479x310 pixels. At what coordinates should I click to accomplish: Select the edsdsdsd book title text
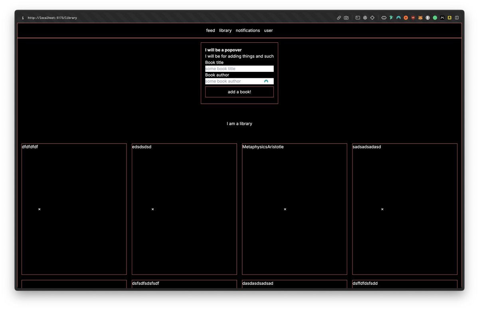tap(142, 147)
